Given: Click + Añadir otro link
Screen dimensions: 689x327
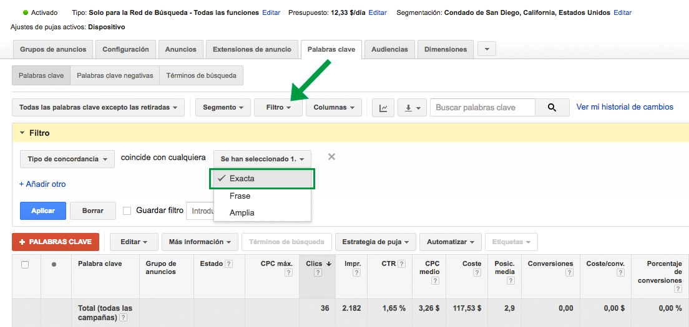Looking at the screenshot, I should point(42,184).
